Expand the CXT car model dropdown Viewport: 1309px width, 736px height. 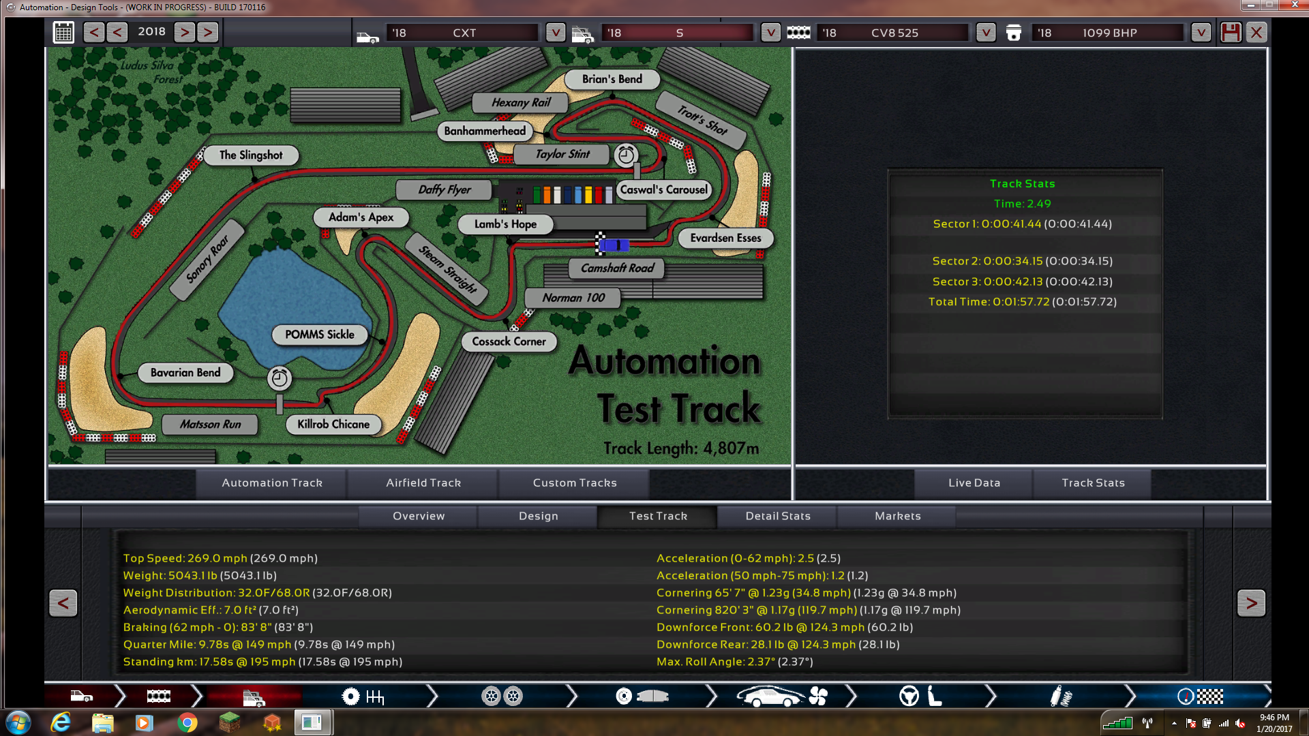pos(556,32)
